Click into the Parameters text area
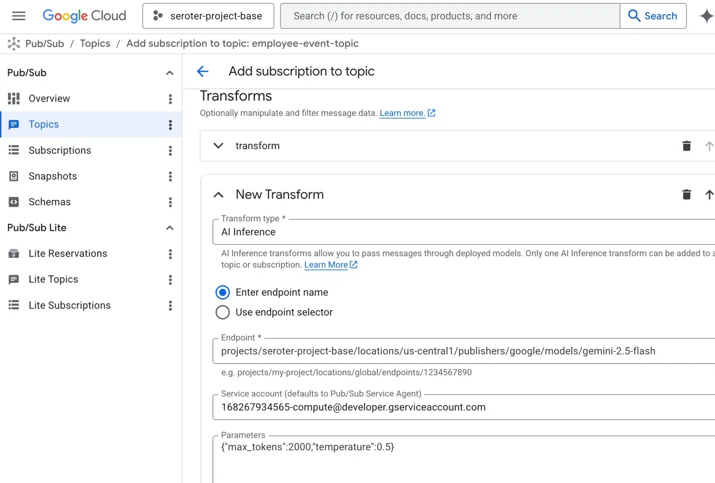The image size is (715, 483). (x=464, y=460)
